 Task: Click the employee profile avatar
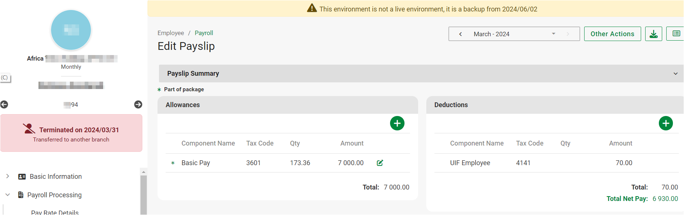71,30
